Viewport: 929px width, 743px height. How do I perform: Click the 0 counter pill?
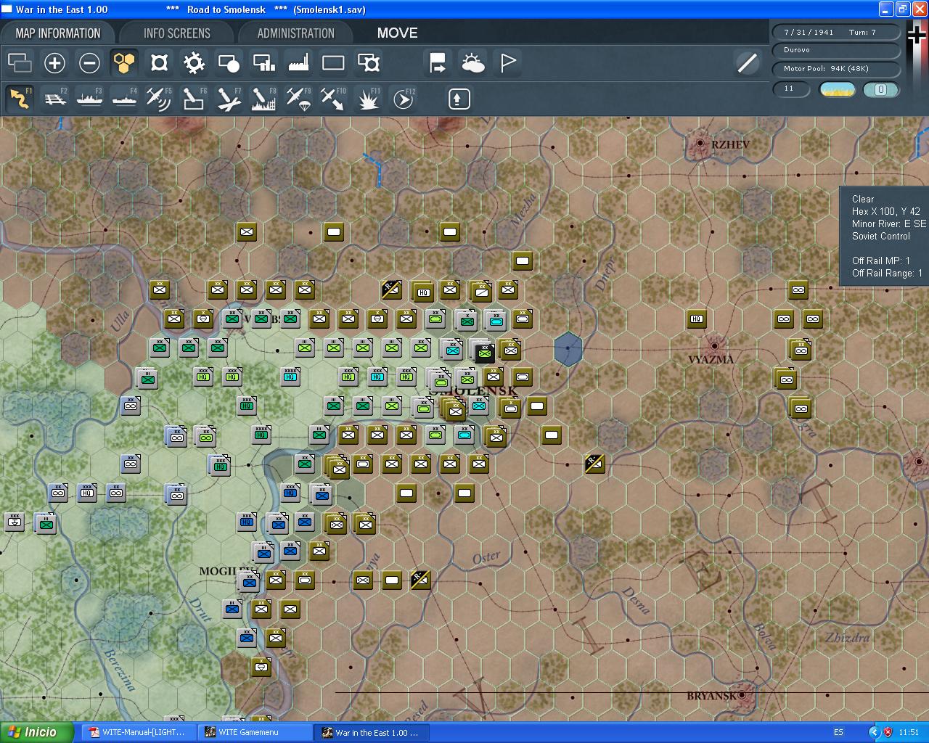[881, 89]
